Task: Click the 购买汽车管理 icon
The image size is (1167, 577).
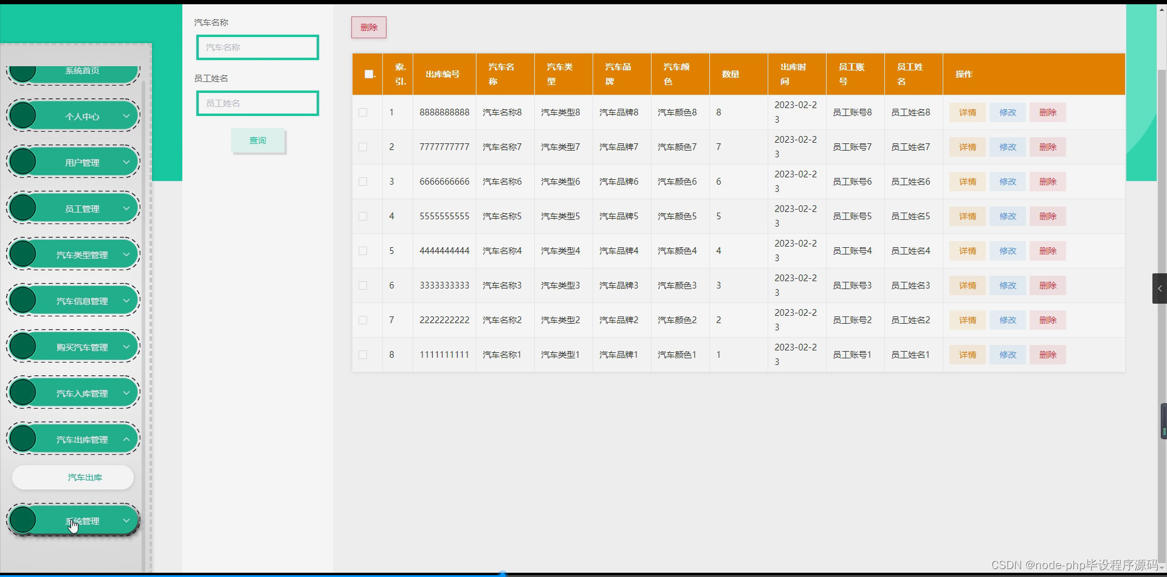Action: tap(23, 346)
